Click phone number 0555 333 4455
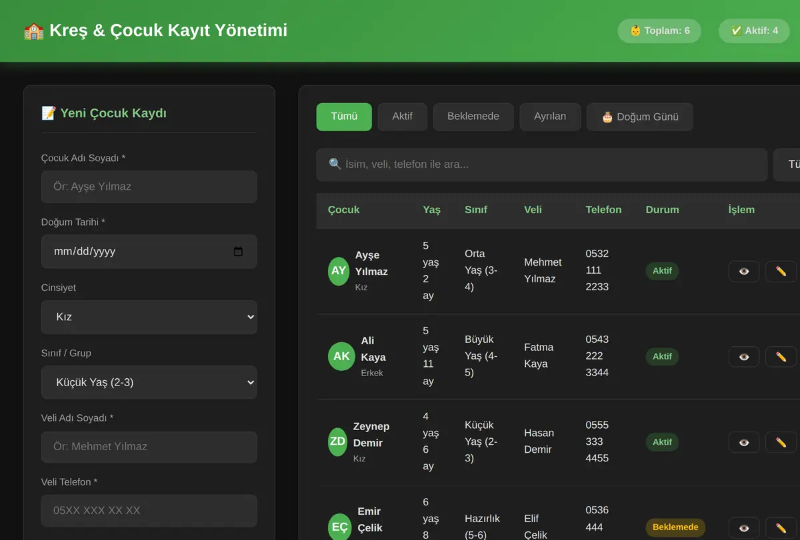 point(597,441)
